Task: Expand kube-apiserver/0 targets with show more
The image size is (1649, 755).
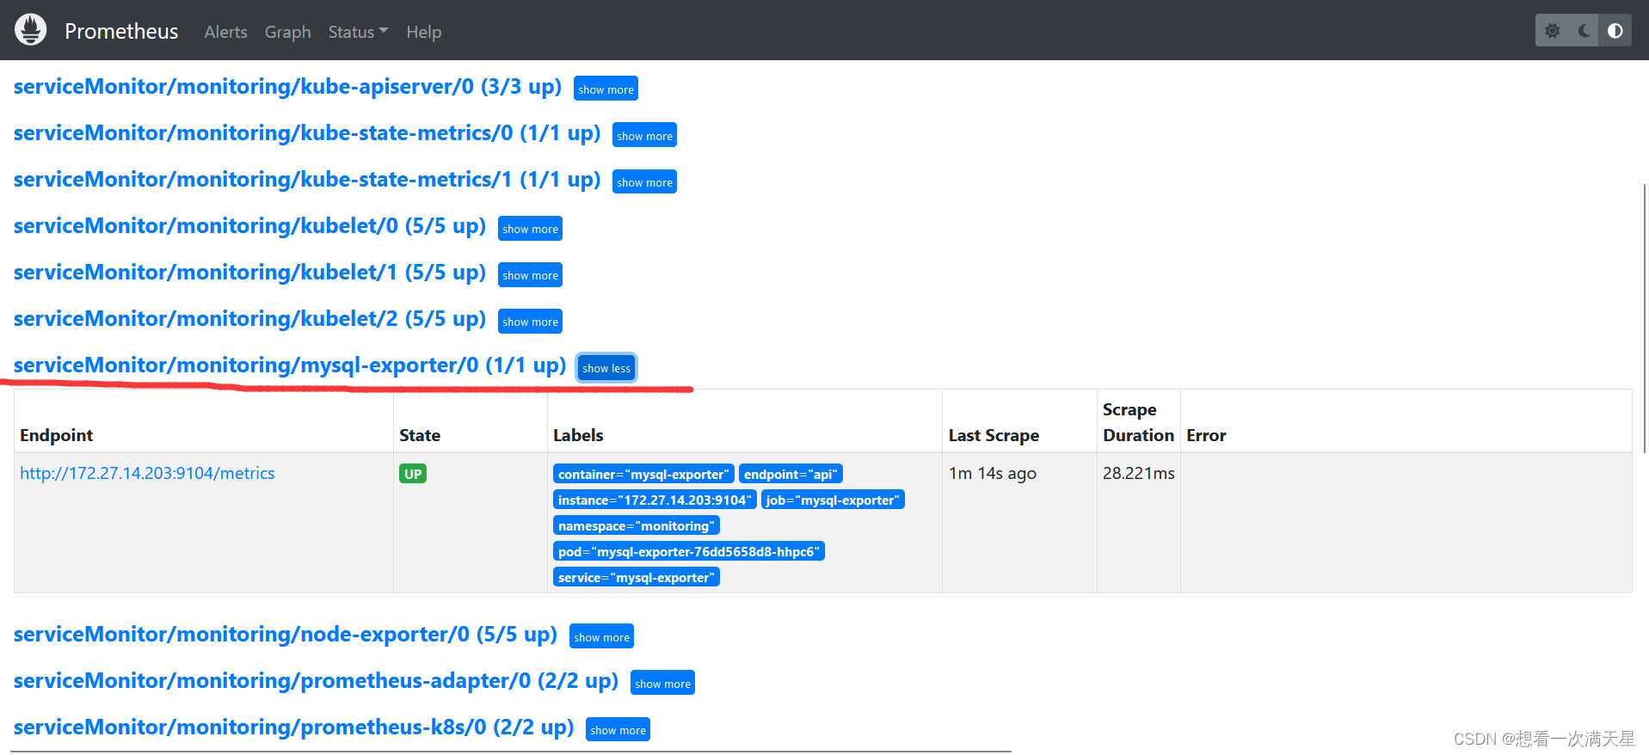Action: [x=606, y=89]
